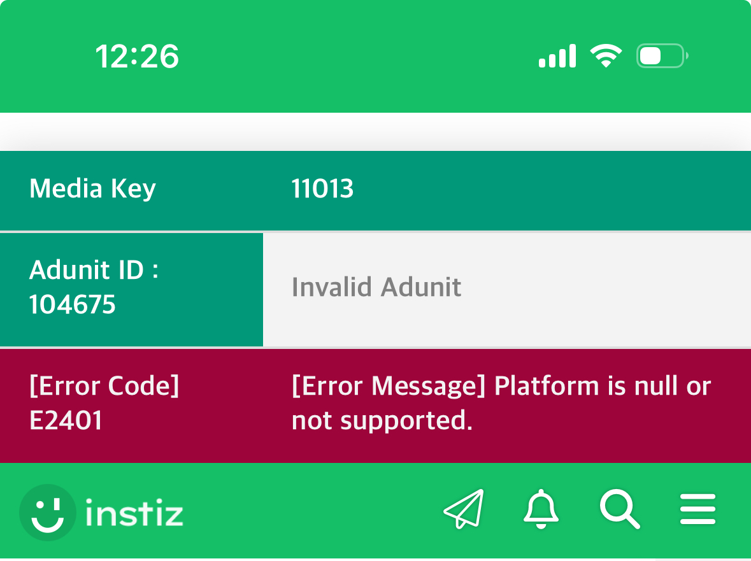The width and height of the screenshot is (751, 561).
Task: Select the Error Code E2401 cell
Action: coord(131,406)
